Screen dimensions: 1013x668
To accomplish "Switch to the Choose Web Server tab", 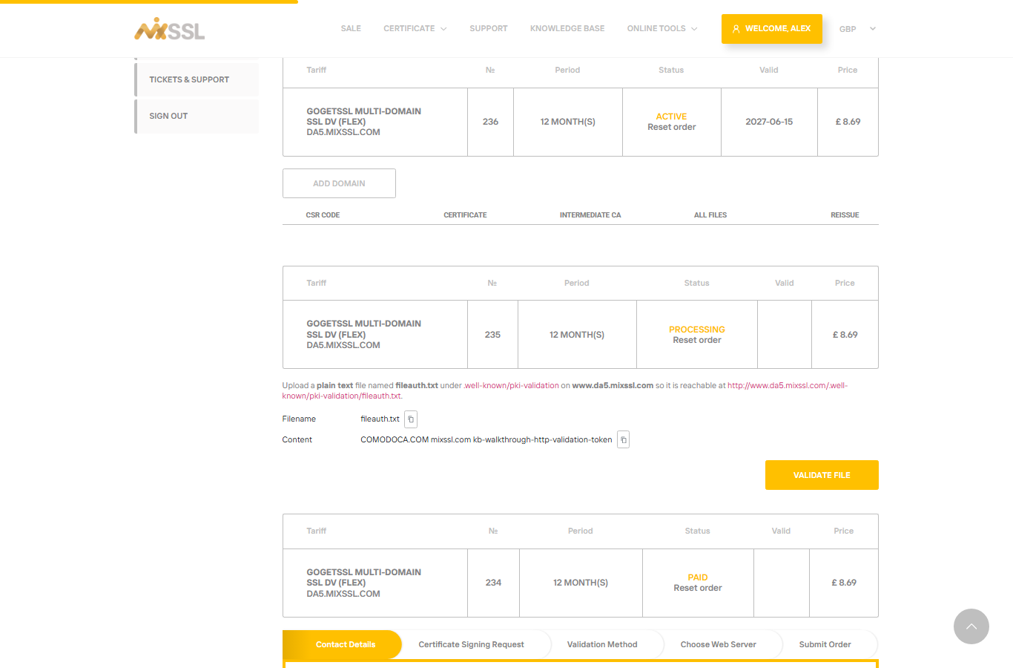I will [718, 644].
